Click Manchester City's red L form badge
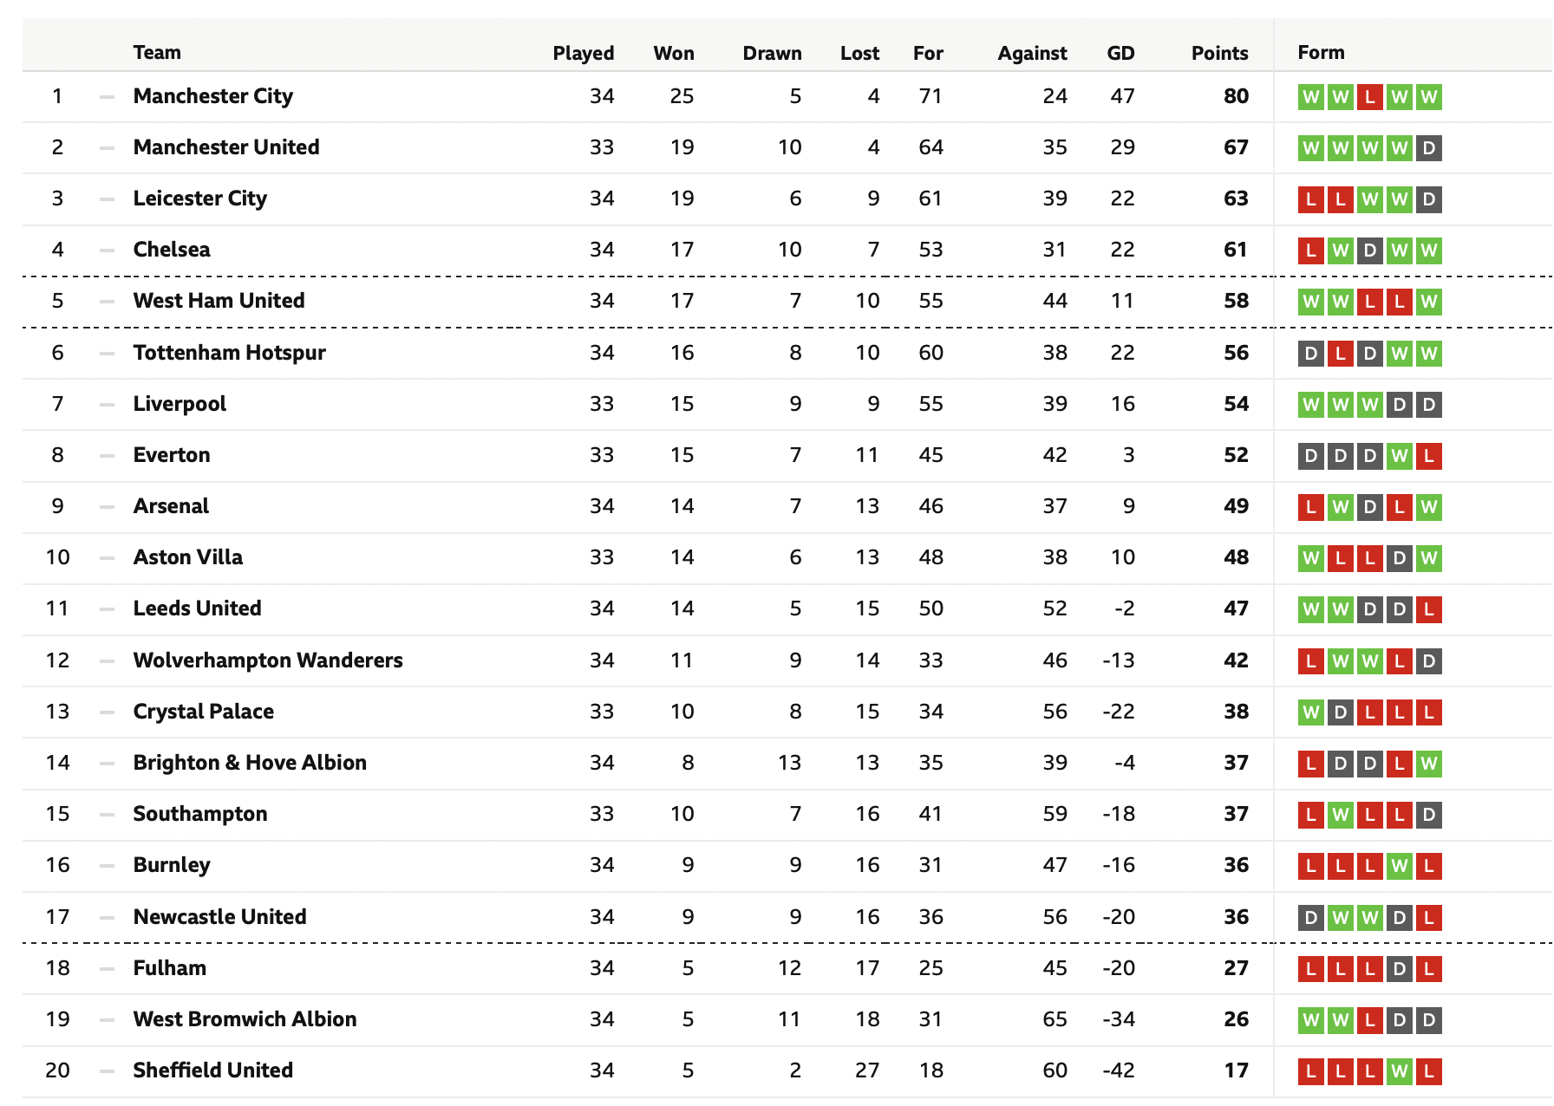 click(x=1369, y=97)
